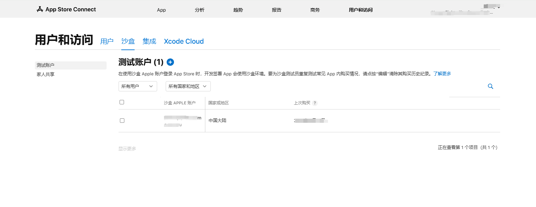Open the 用户和访问 menu item

pyautogui.click(x=361, y=10)
